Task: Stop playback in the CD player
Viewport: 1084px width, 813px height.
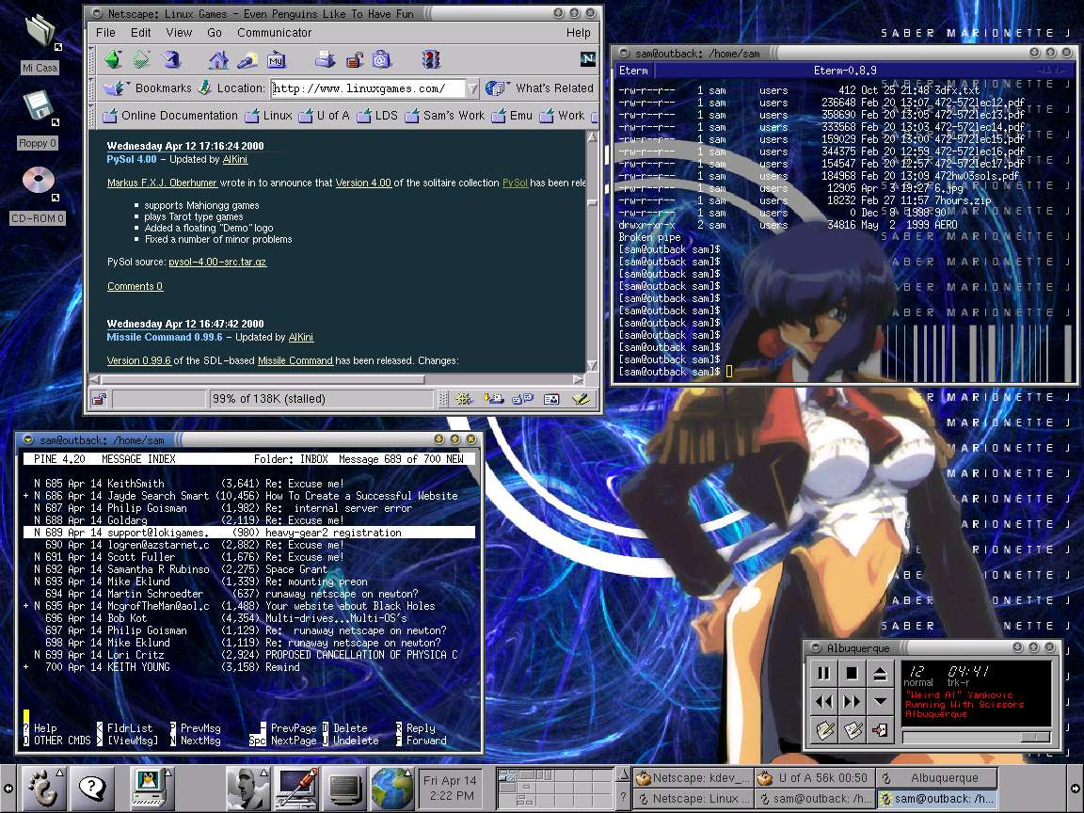Action: [852, 673]
